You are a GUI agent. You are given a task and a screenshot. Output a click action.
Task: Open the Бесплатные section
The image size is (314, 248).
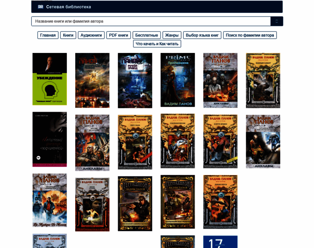pyautogui.click(x=147, y=35)
